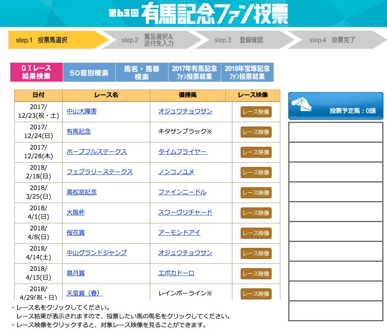This screenshot has width=387, height=330.
Task: Play レース映像 for 皐月賞
Action: (256, 274)
